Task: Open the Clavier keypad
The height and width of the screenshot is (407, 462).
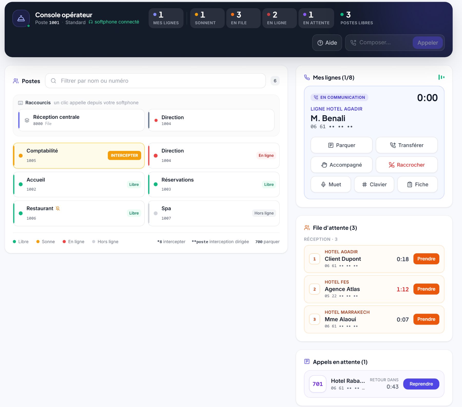Action: click(x=374, y=184)
